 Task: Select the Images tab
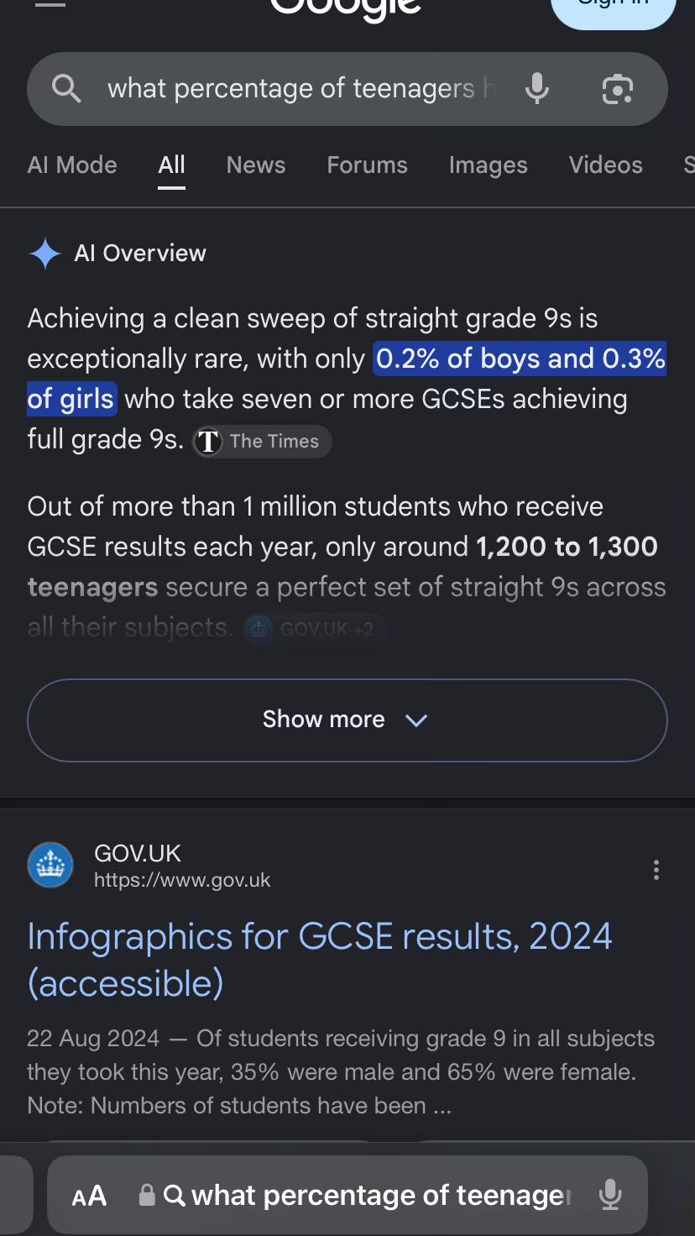[488, 165]
